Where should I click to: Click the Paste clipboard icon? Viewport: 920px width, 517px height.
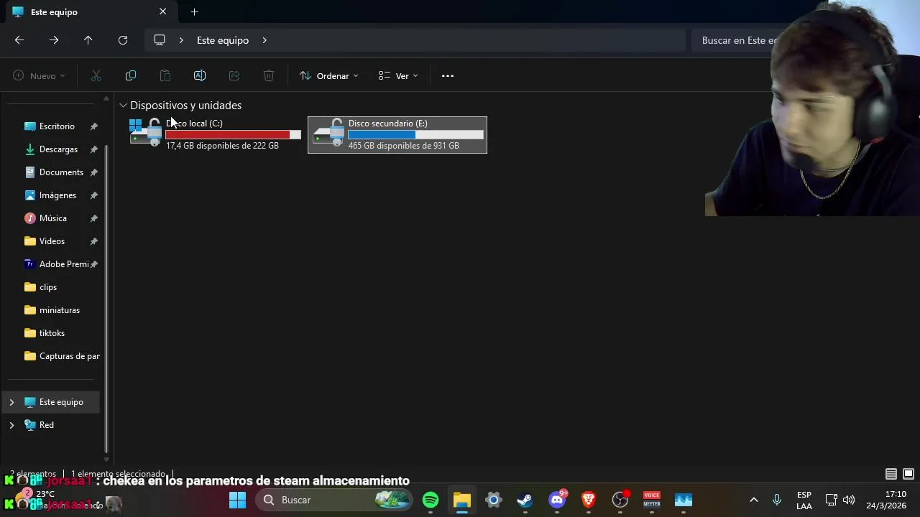[x=165, y=75]
